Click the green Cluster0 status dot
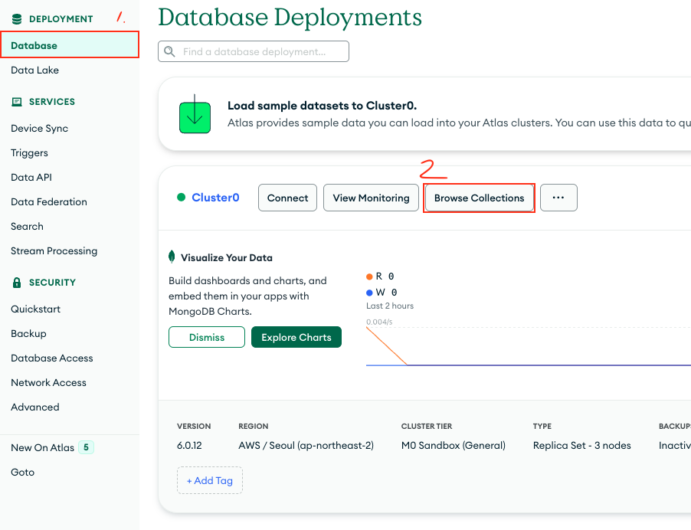The width and height of the screenshot is (691, 530). click(181, 198)
